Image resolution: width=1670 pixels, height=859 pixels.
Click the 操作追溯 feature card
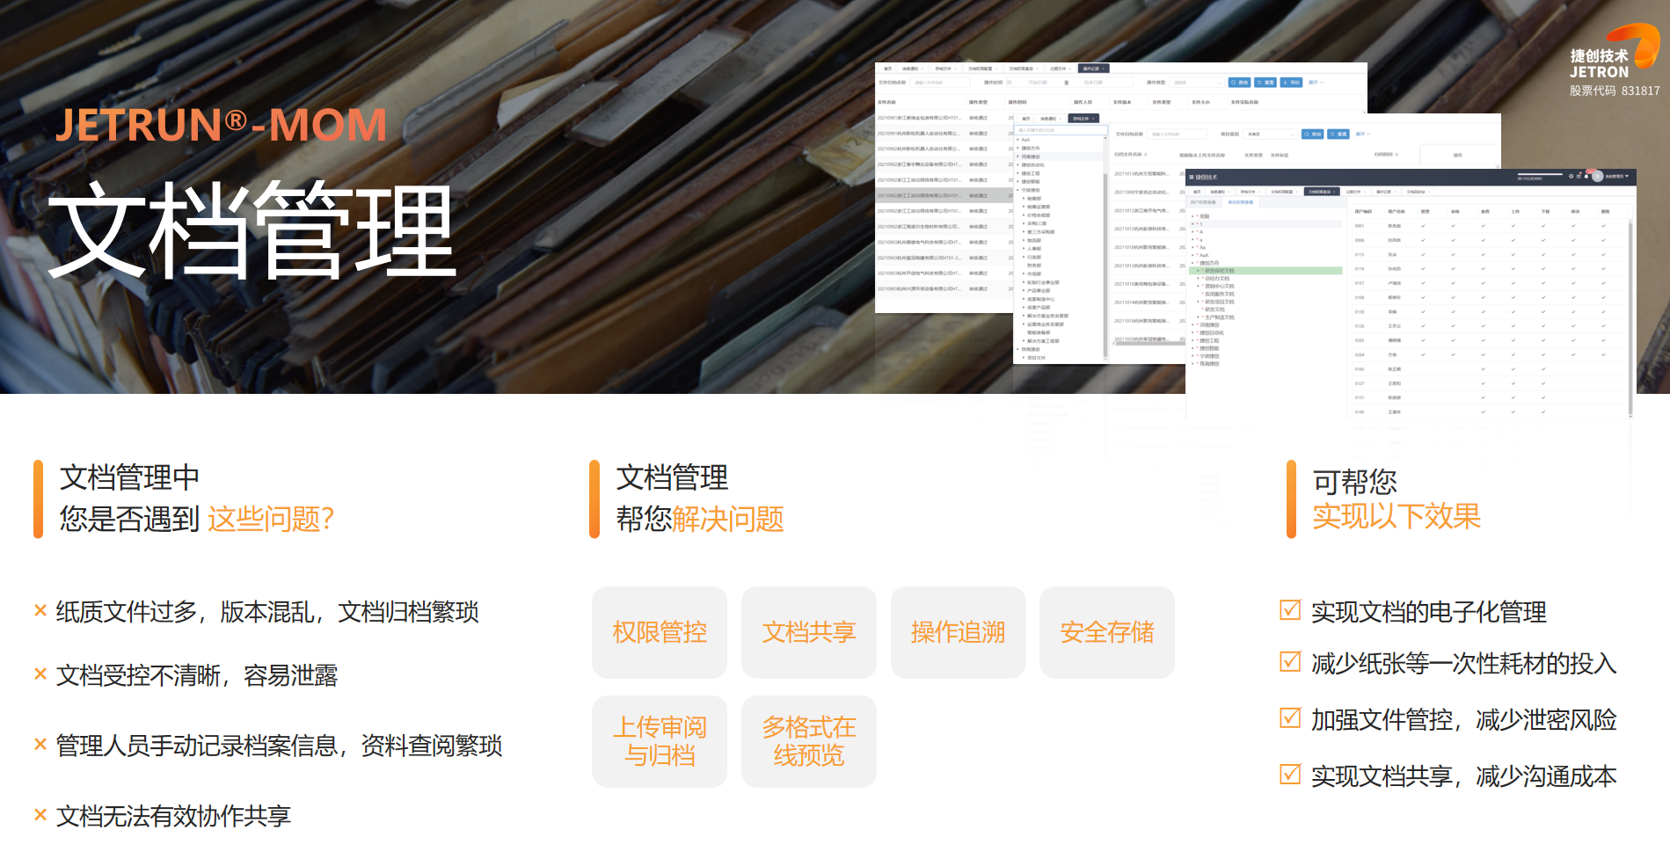click(x=958, y=632)
